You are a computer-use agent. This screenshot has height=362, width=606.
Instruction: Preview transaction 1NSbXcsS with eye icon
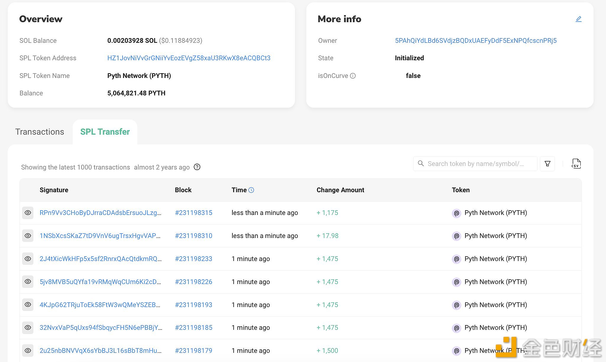coord(28,236)
